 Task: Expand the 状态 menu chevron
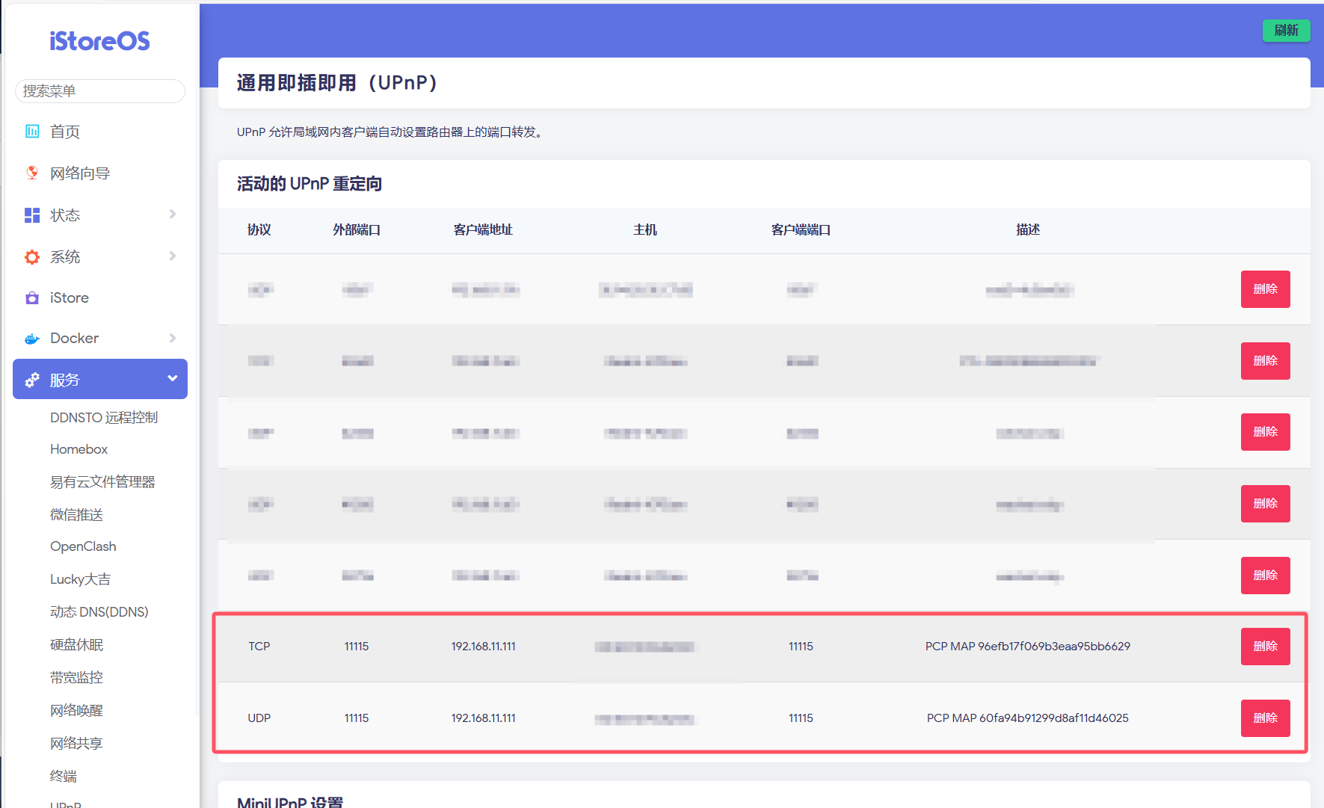pos(173,215)
